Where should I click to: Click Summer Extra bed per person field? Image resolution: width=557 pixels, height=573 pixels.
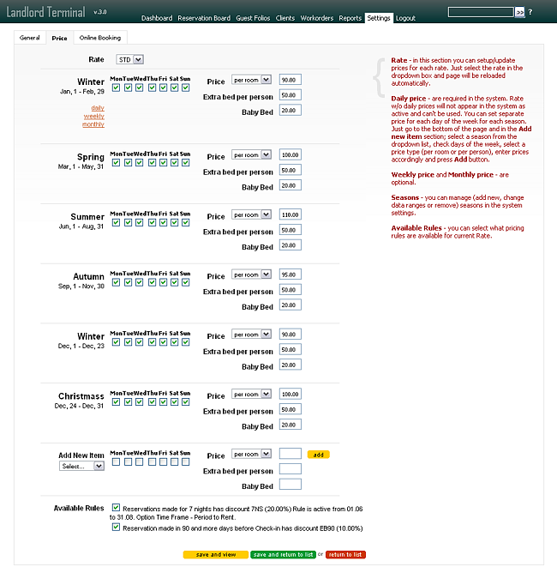pyautogui.click(x=290, y=230)
